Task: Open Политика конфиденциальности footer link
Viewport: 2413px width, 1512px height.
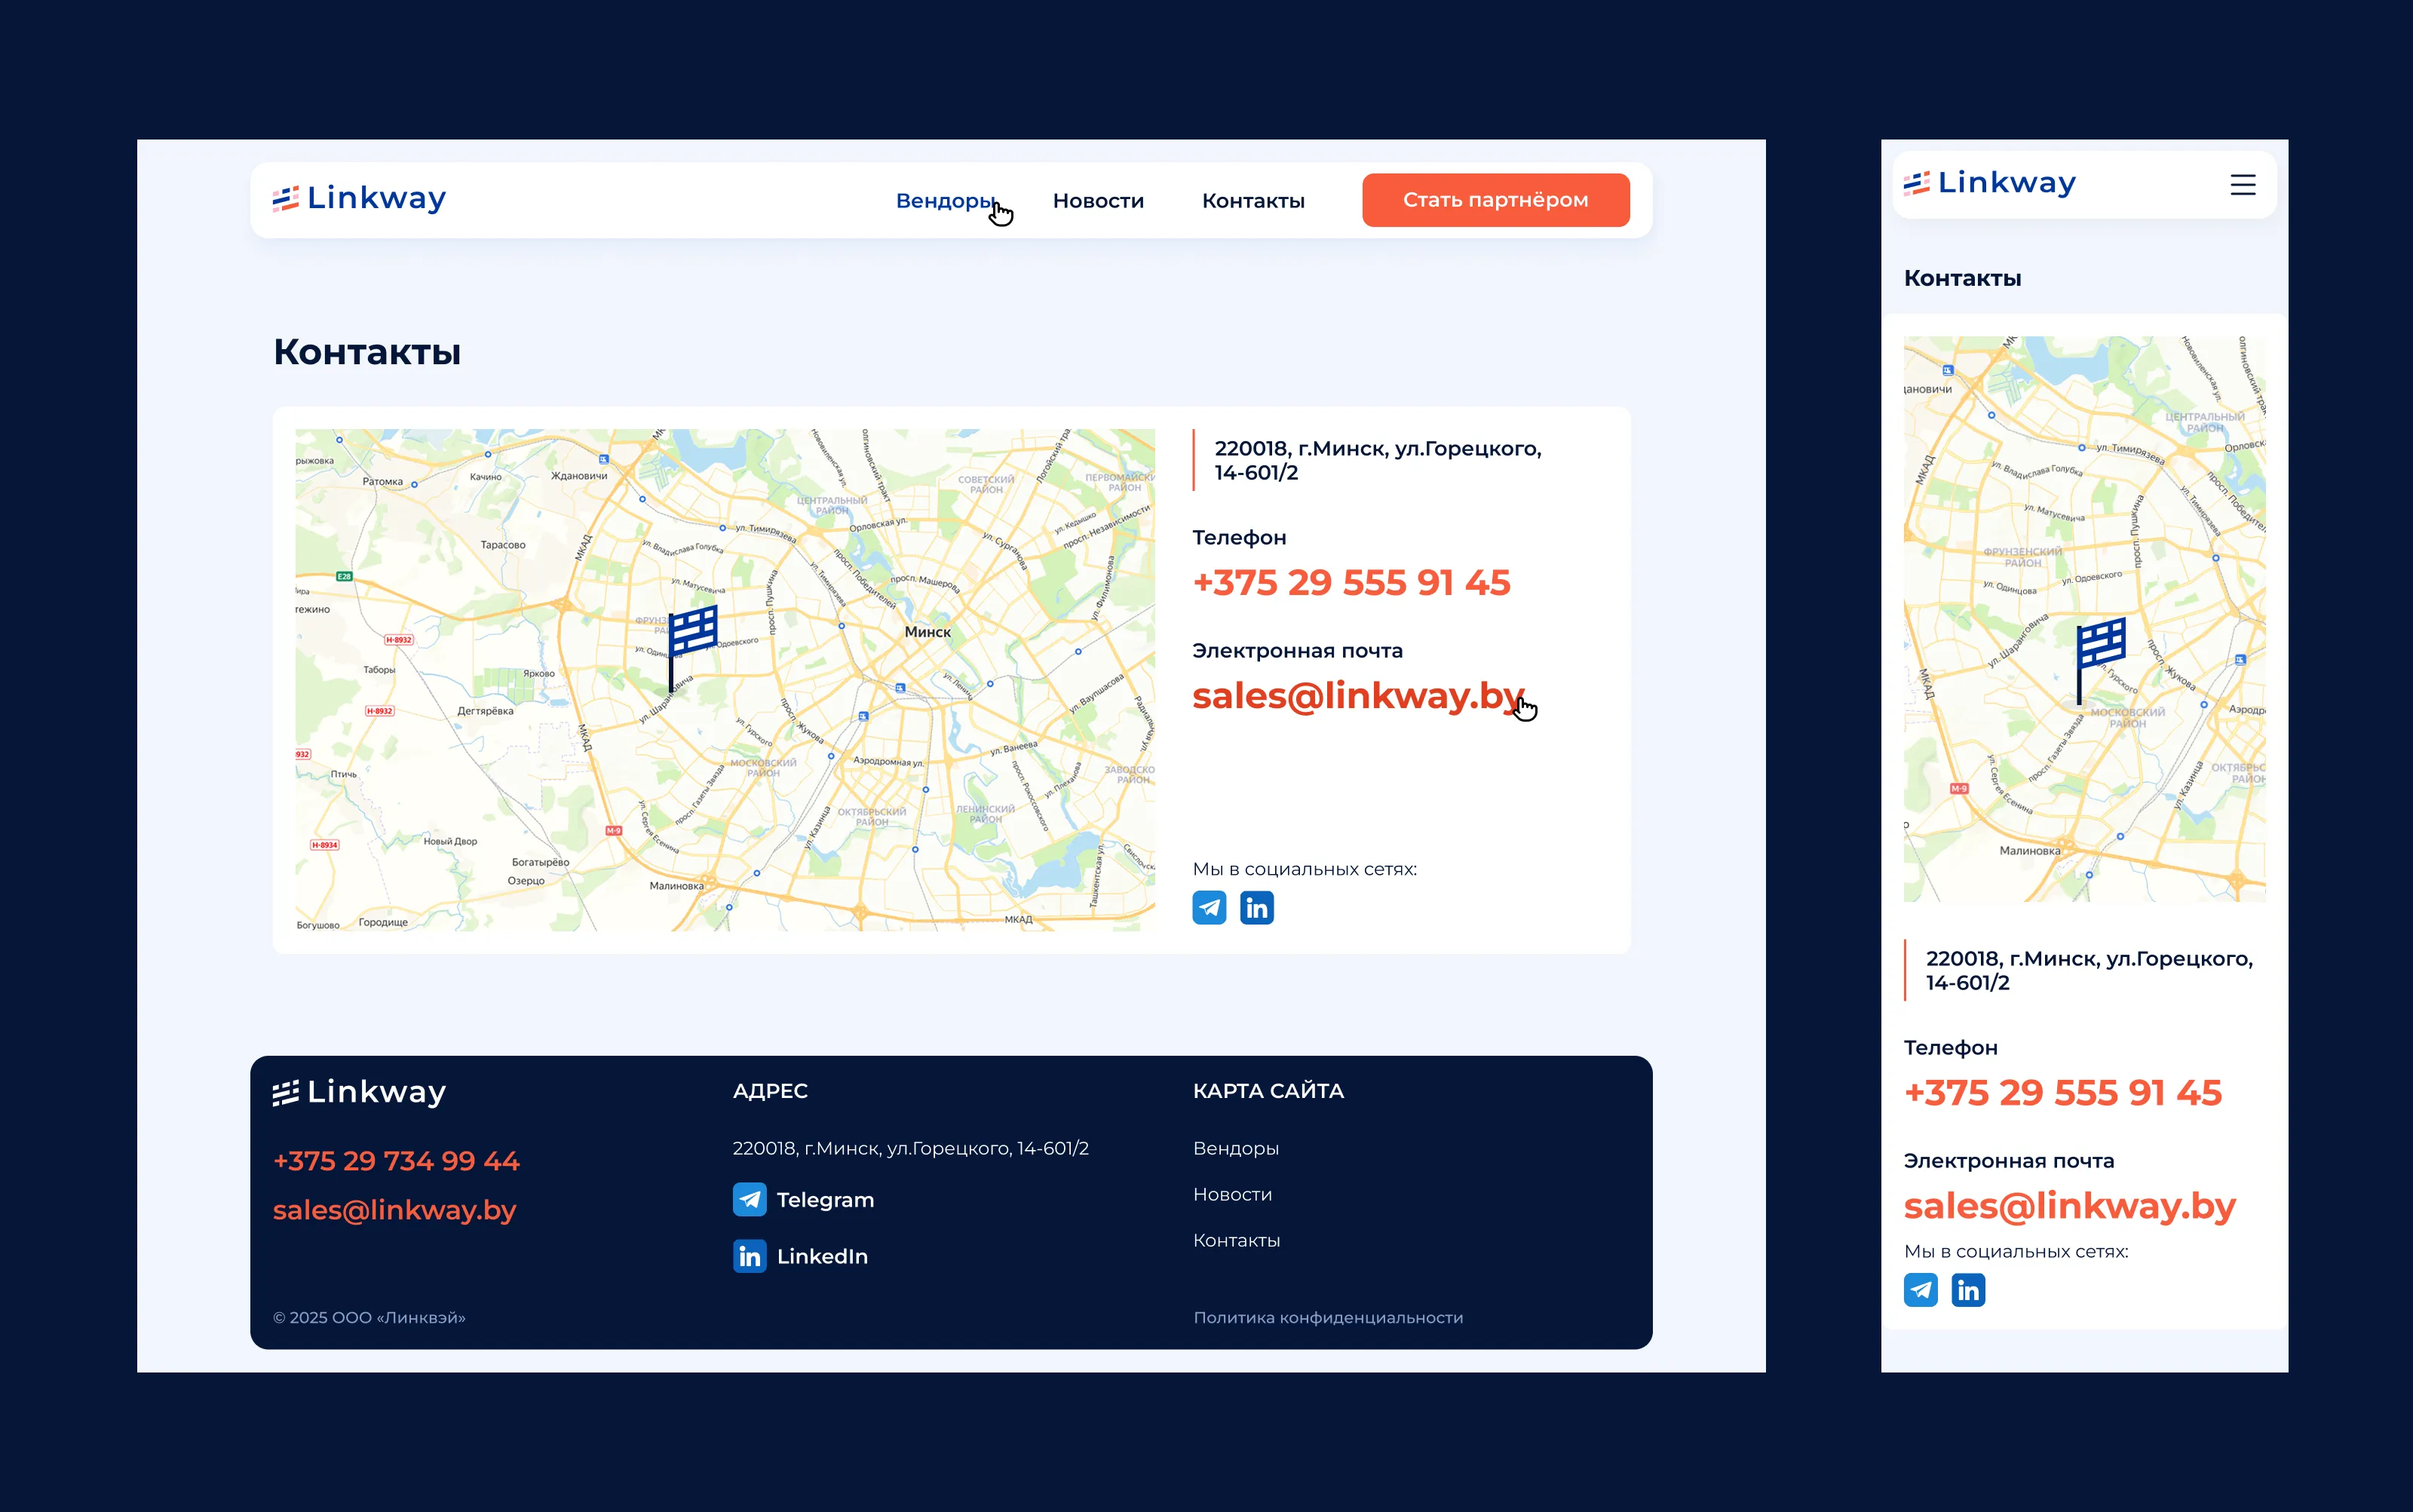Action: pyautogui.click(x=1328, y=1318)
